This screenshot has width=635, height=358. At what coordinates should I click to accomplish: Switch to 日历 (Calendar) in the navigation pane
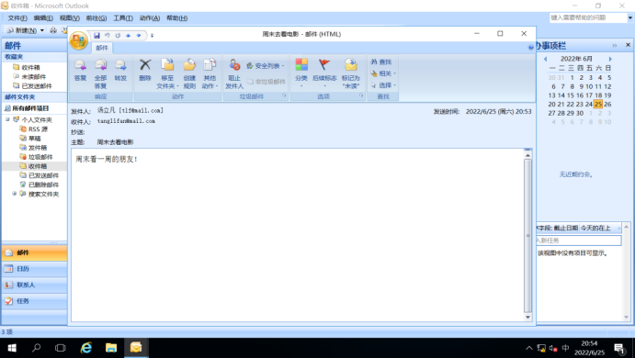34,269
